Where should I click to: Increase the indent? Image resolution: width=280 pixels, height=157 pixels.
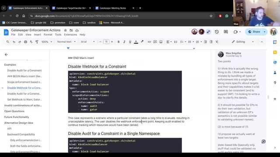pos(211,42)
